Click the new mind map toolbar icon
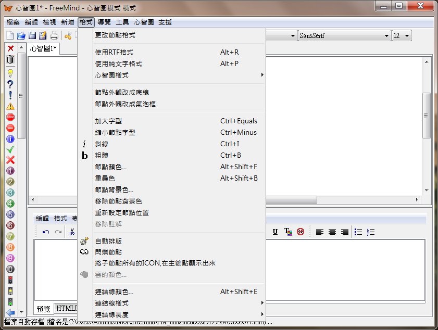 [10, 35]
